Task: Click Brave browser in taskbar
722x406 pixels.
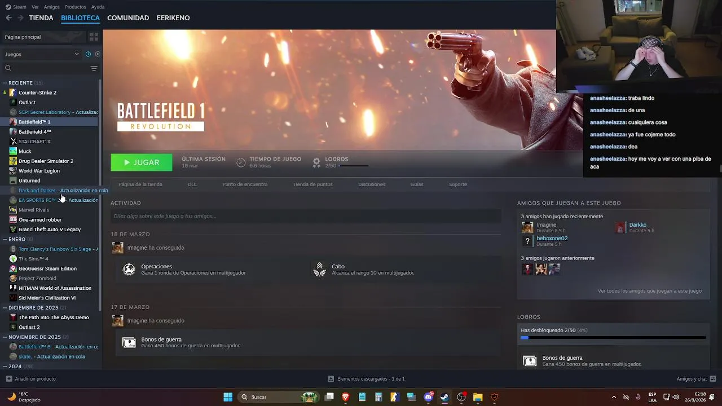Action: pos(346,397)
